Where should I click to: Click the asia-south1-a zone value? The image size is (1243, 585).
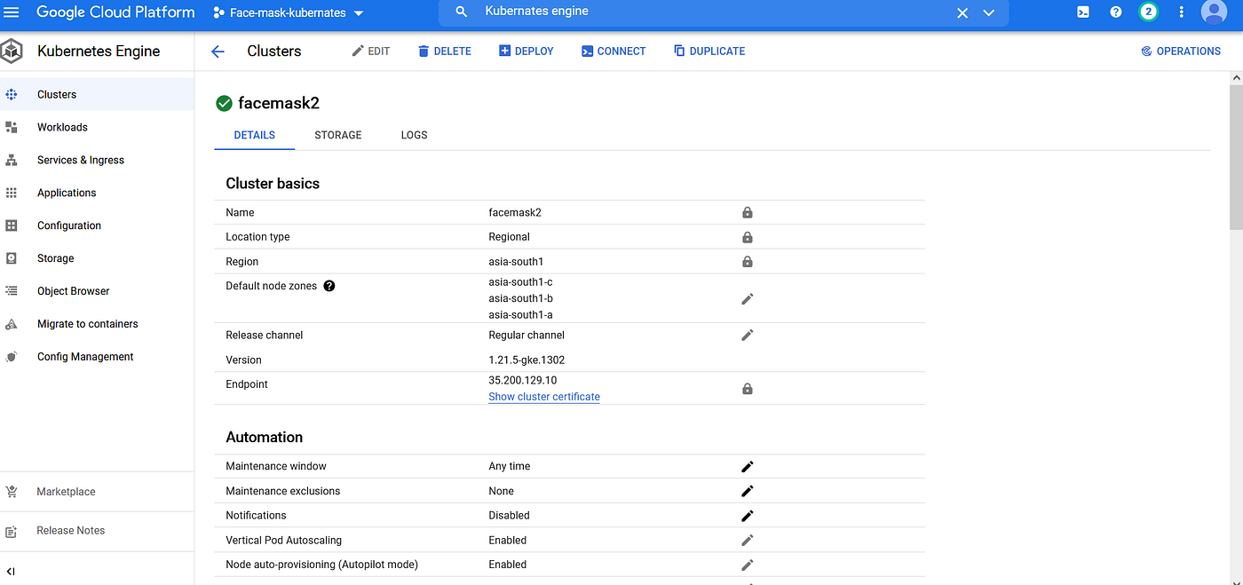click(520, 314)
